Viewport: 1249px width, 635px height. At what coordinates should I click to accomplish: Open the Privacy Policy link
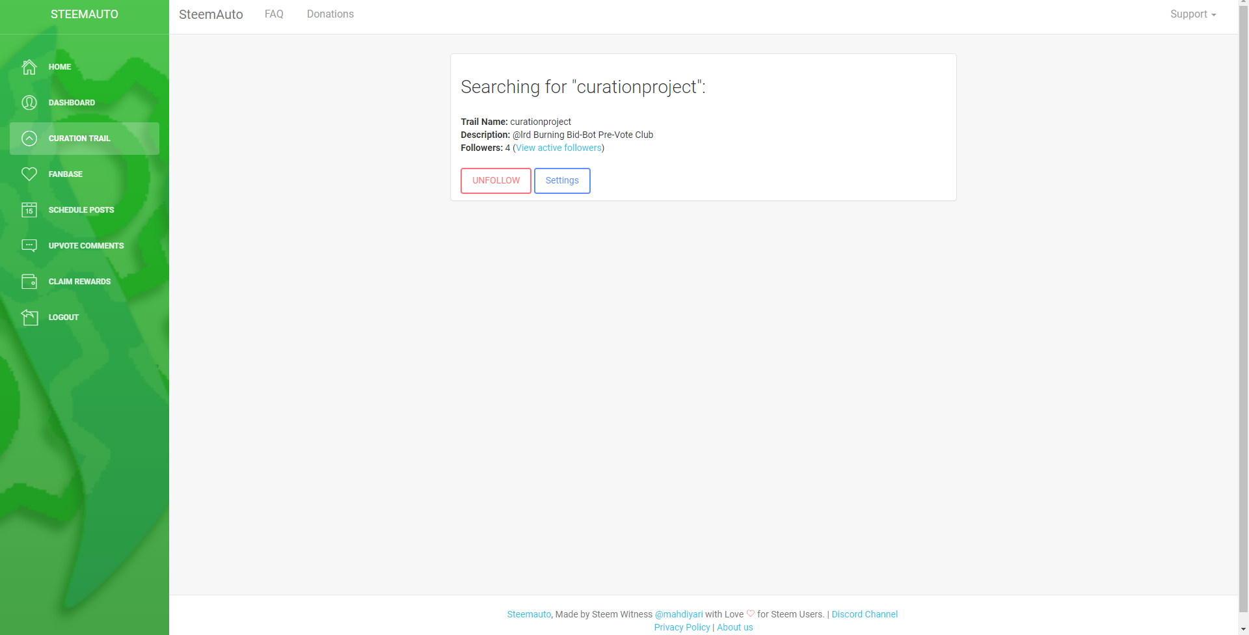click(x=682, y=627)
